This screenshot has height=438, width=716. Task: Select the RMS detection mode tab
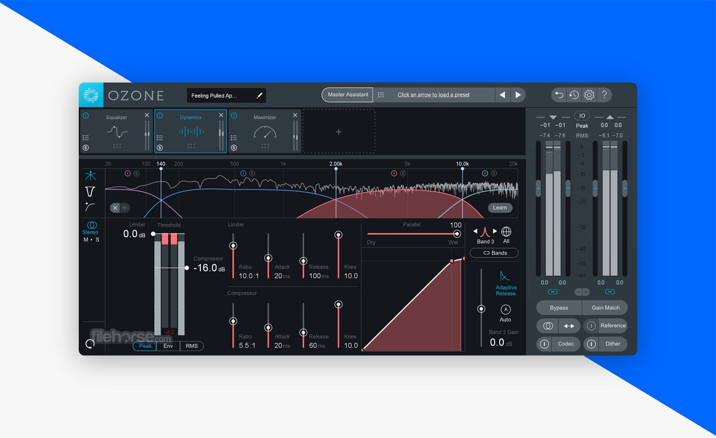(x=192, y=346)
